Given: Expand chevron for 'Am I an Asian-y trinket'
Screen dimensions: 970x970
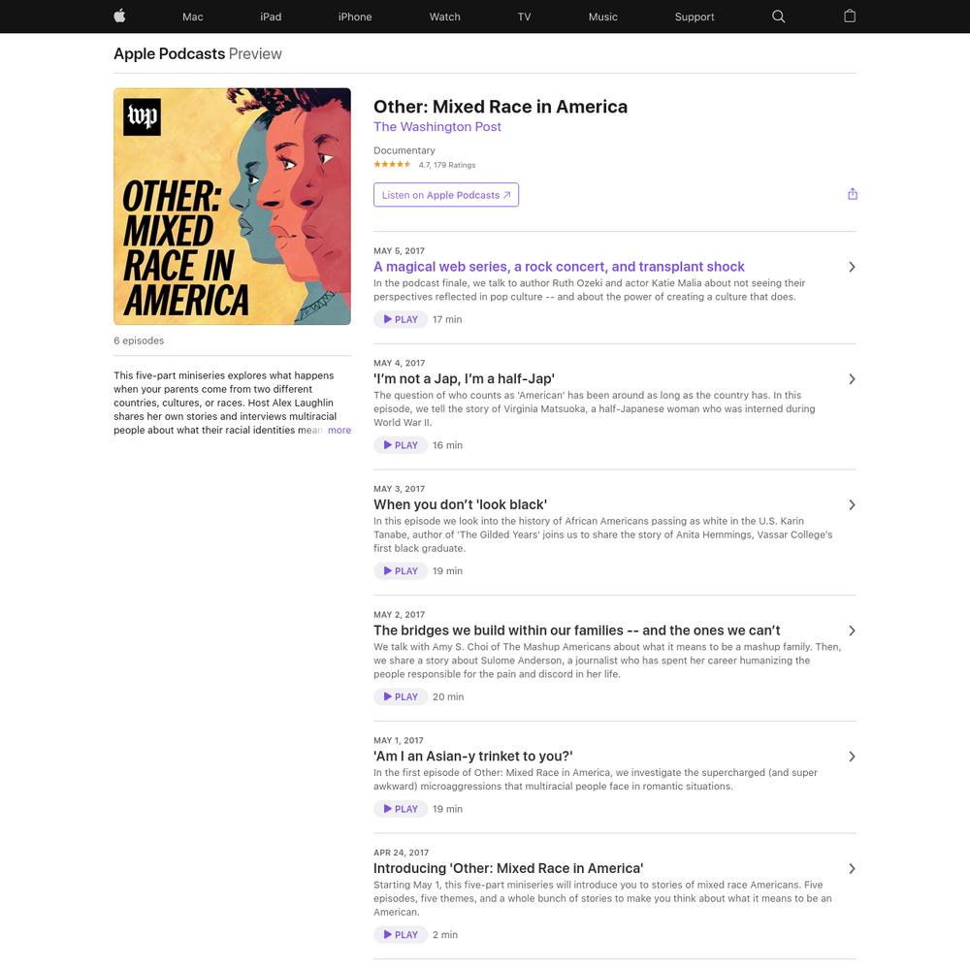Looking at the screenshot, I should pos(852,757).
